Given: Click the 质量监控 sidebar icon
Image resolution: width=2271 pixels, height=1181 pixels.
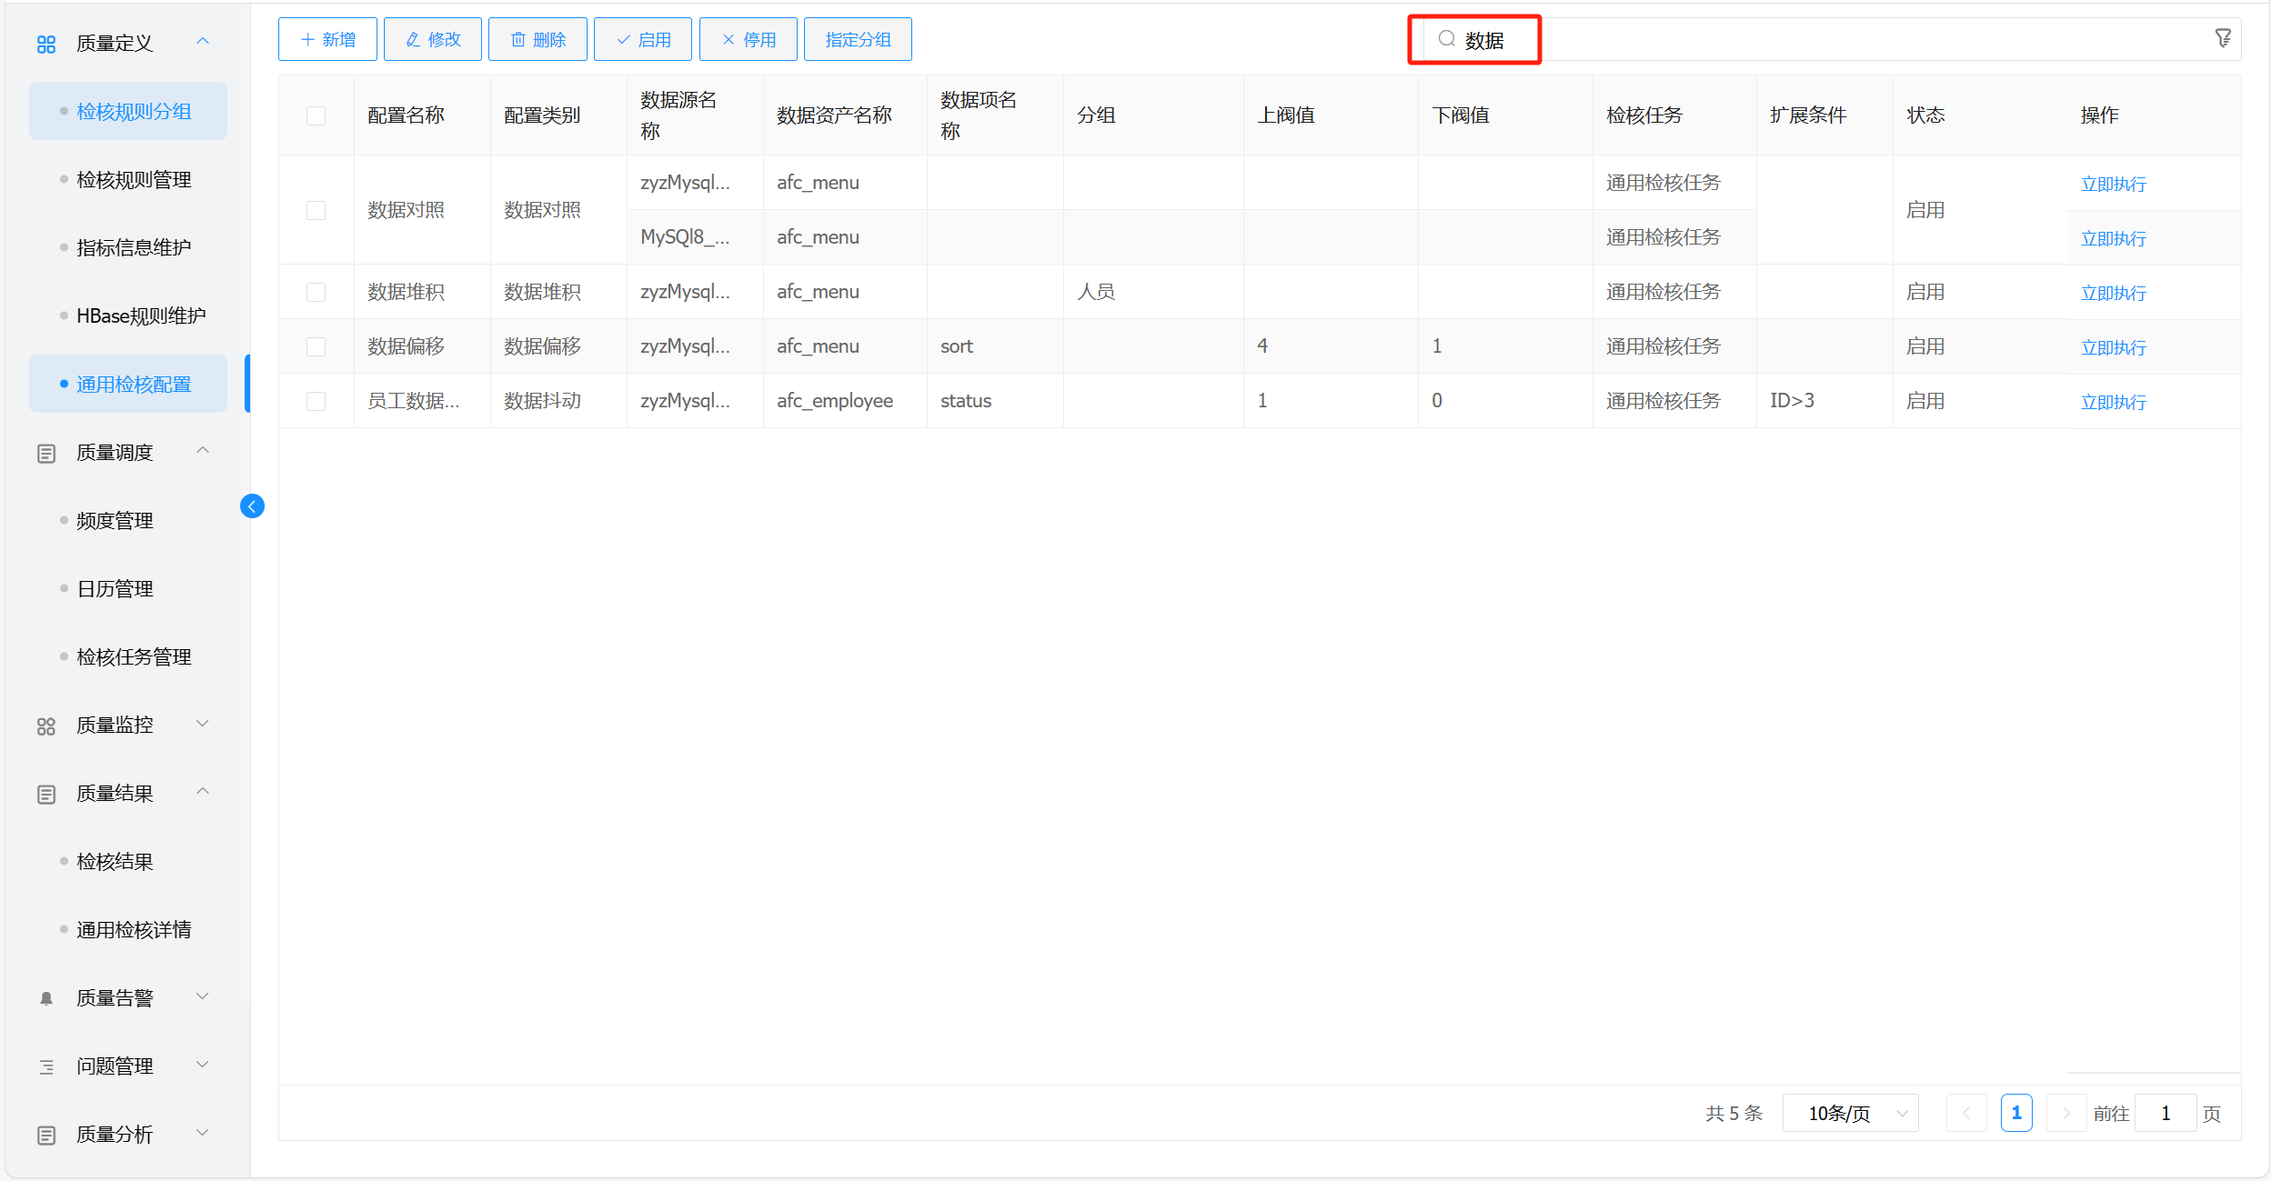Looking at the screenshot, I should click(x=46, y=726).
